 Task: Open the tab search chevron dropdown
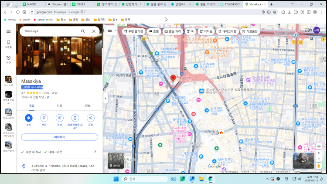(293, 3)
